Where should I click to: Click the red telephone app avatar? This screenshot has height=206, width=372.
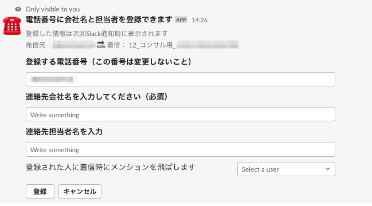[12, 26]
